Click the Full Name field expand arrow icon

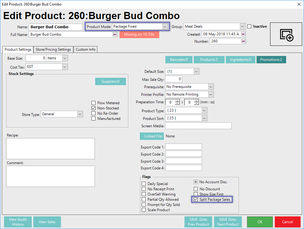tap(115, 34)
